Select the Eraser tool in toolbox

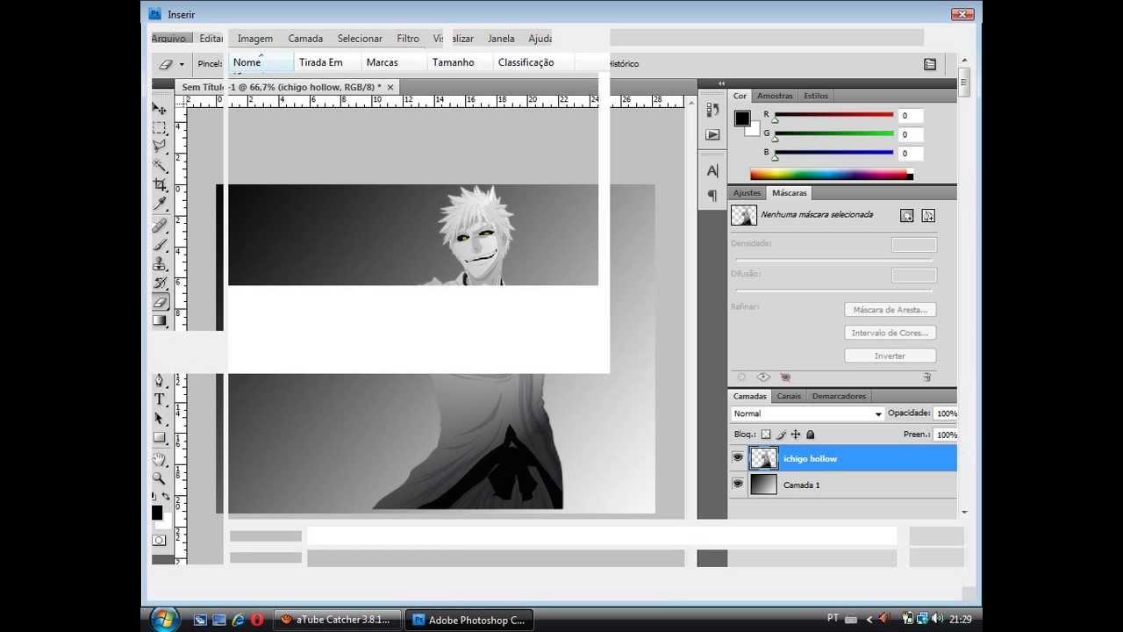(160, 303)
